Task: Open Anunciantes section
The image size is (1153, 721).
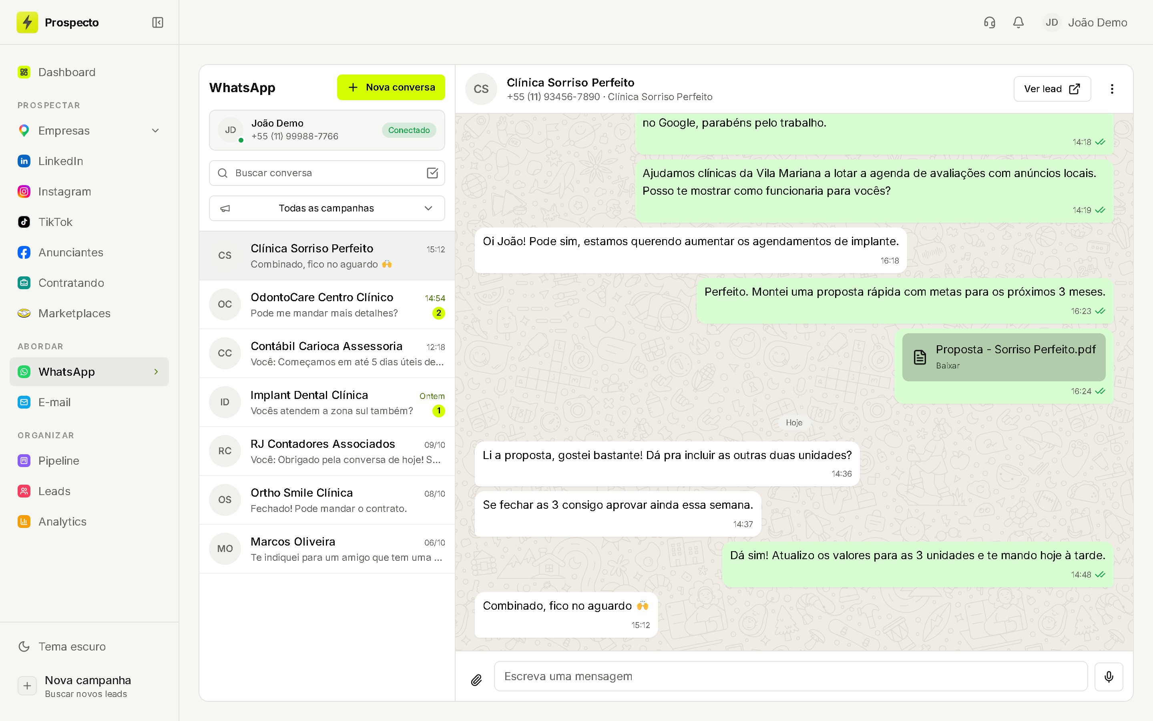Action: (x=89, y=253)
